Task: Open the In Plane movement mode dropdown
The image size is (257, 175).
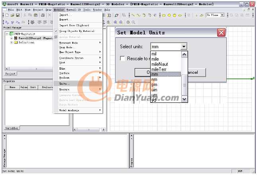Action: (x=222, y=15)
